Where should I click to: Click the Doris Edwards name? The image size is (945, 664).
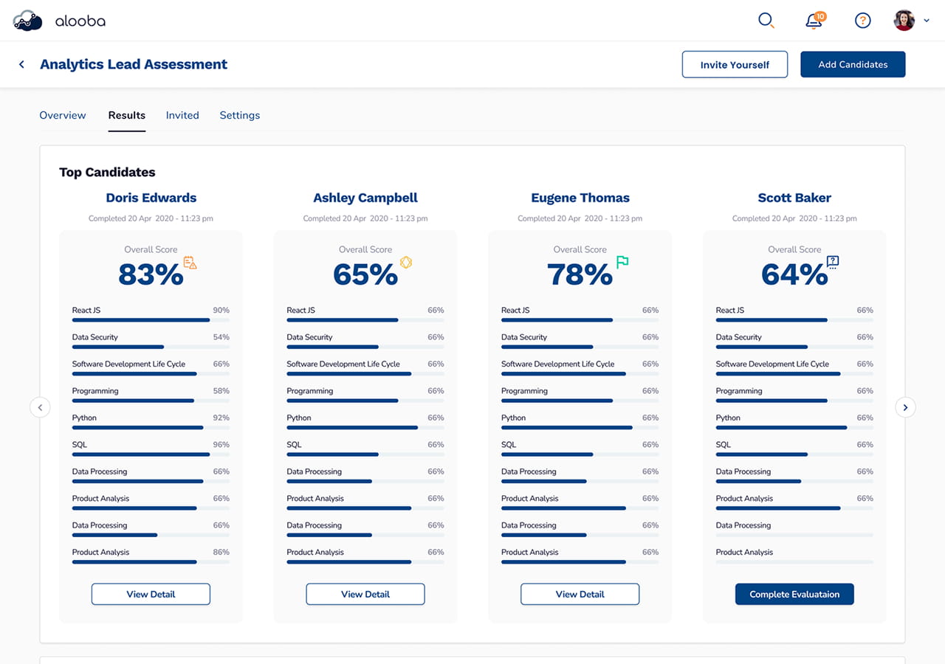(x=151, y=198)
